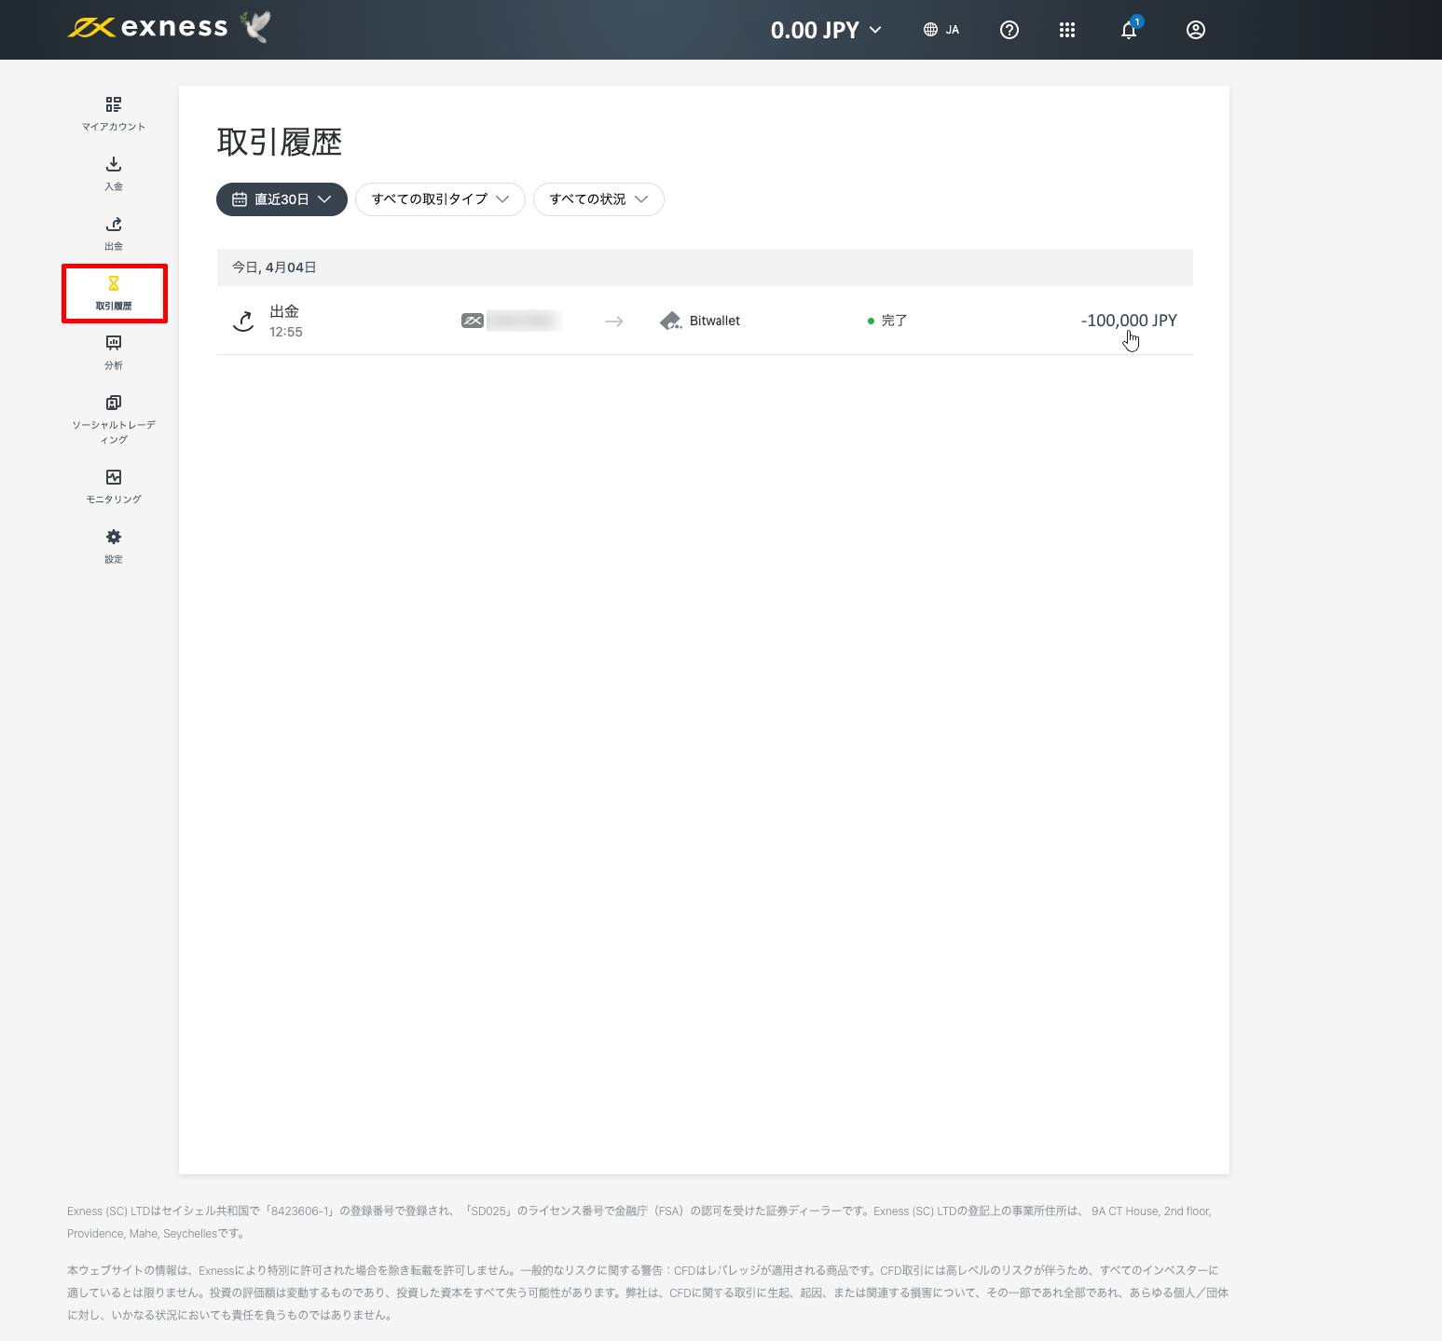Open the 設定 settings gear icon
This screenshot has width=1442, height=1341.
(x=113, y=537)
